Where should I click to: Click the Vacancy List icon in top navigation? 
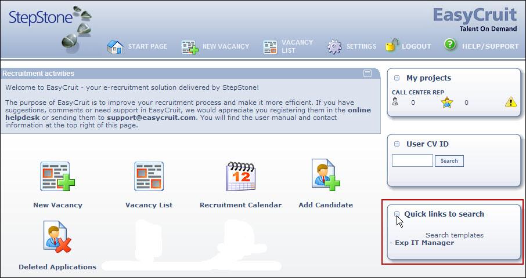click(x=271, y=47)
